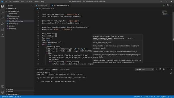Open the Edit menu

(x=10, y=2)
